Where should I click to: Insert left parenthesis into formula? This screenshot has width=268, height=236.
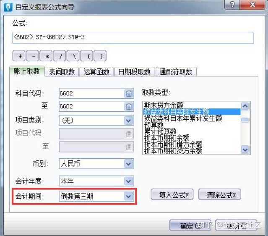click(x=87, y=56)
